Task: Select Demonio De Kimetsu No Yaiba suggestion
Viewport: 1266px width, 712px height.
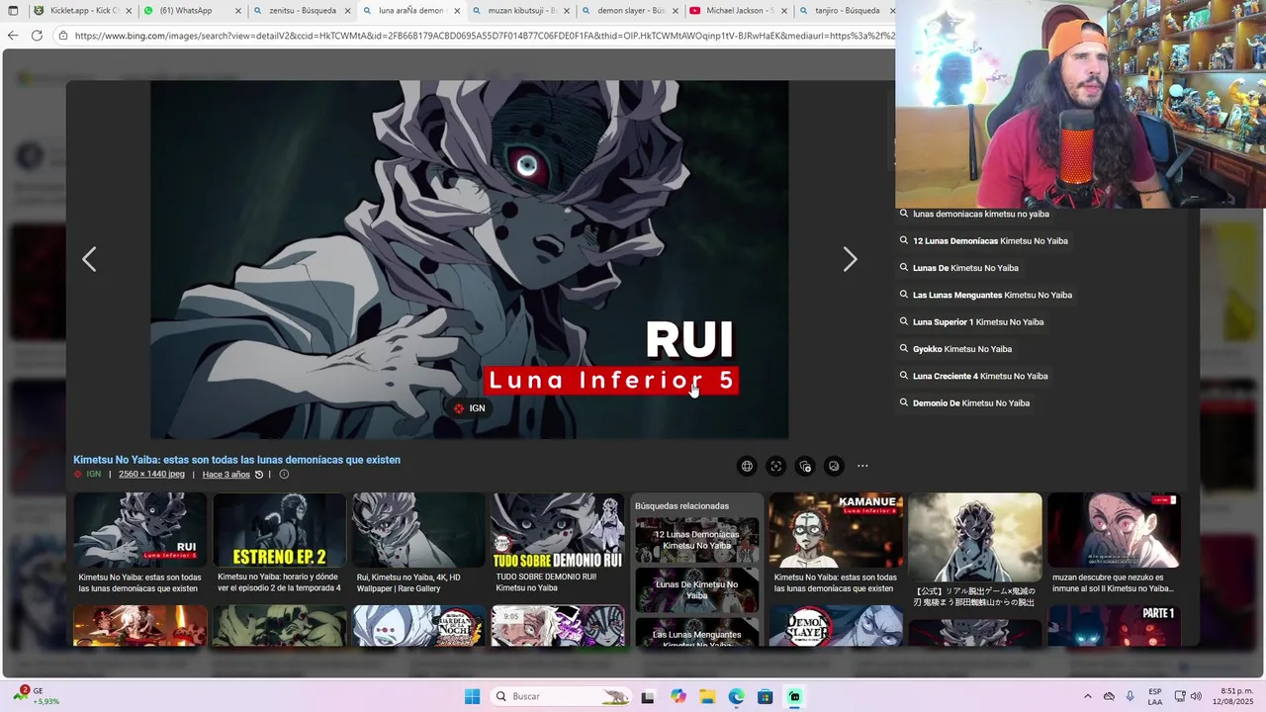Action: click(x=963, y=403)
